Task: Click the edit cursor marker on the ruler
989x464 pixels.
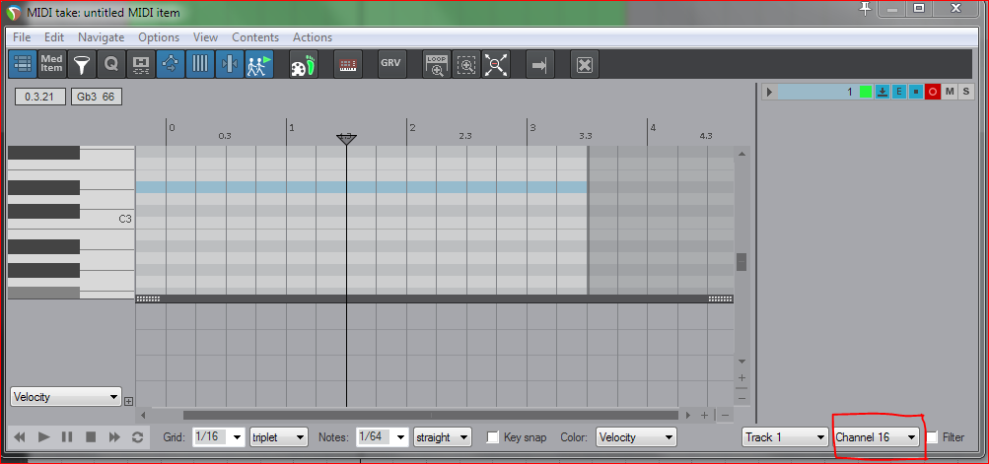Action: (x=346, y=139)
